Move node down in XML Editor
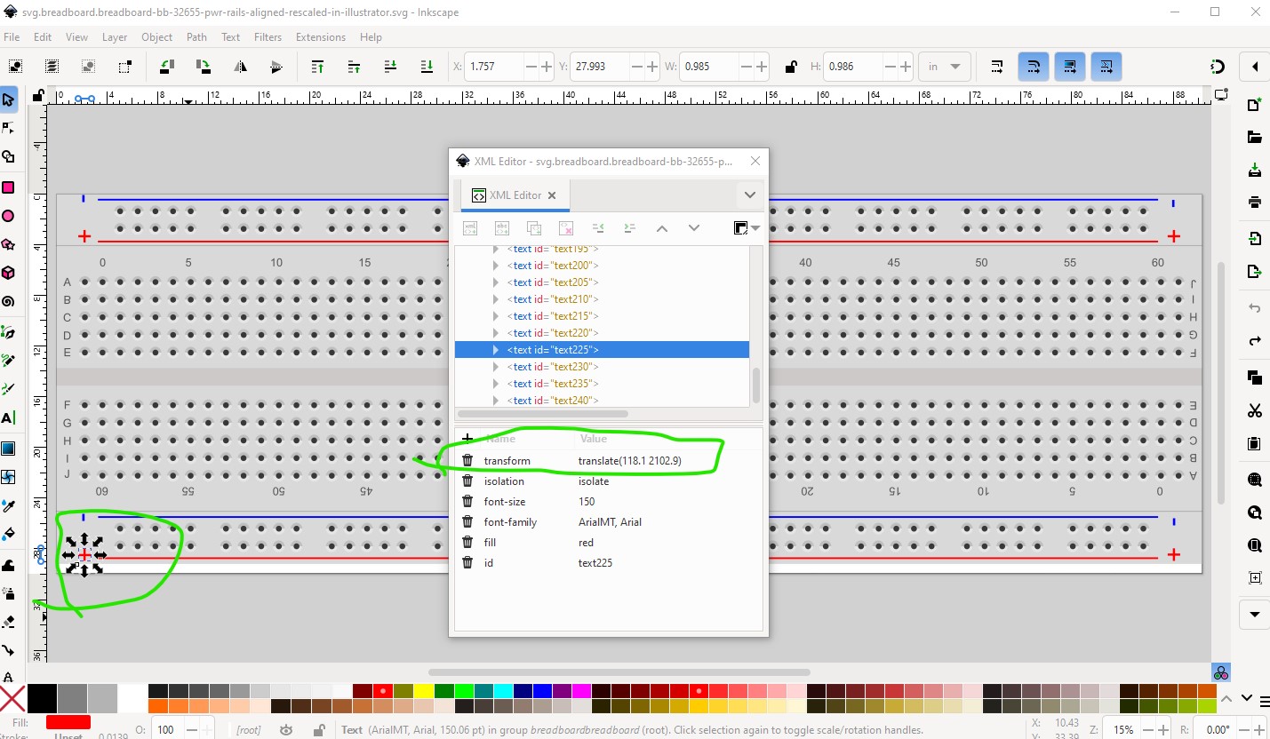 (x=694, y=228)
